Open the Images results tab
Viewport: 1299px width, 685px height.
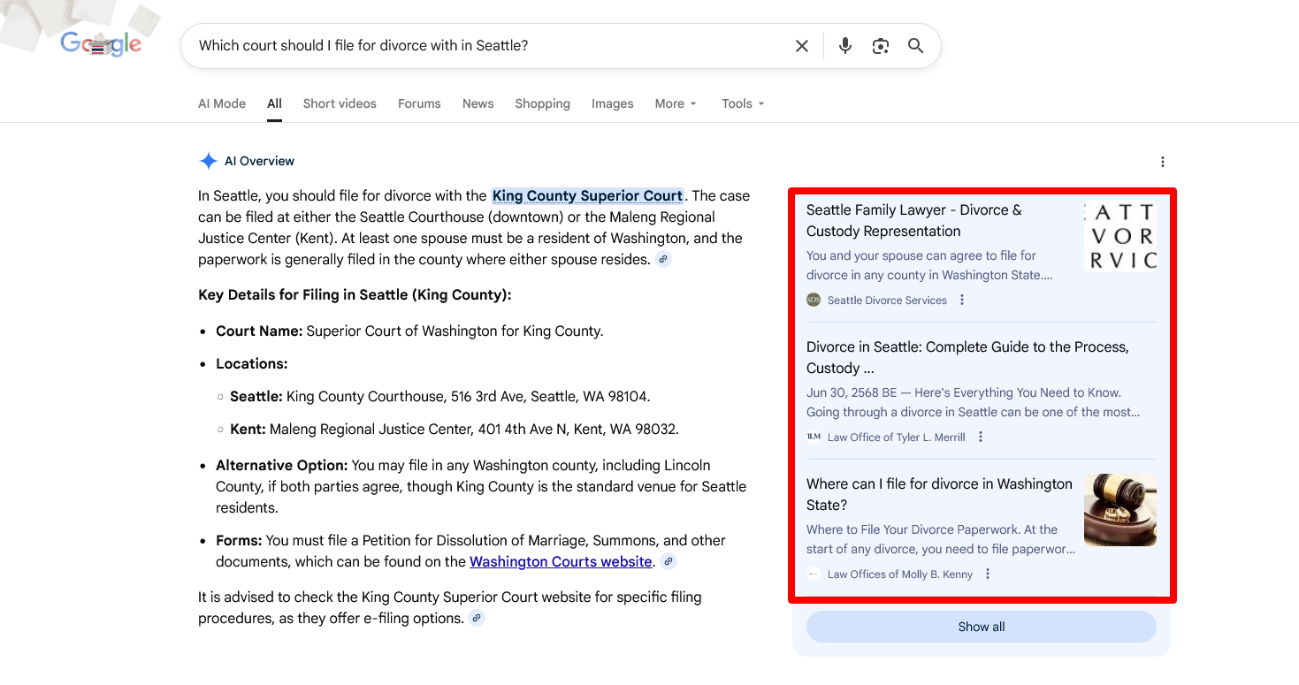click(x=612, y=103)
